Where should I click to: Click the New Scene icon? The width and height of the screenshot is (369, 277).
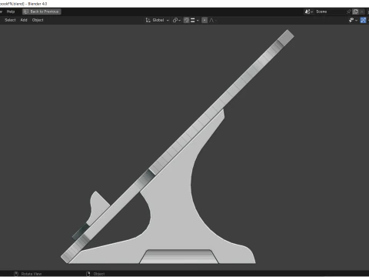click(355, 12)
